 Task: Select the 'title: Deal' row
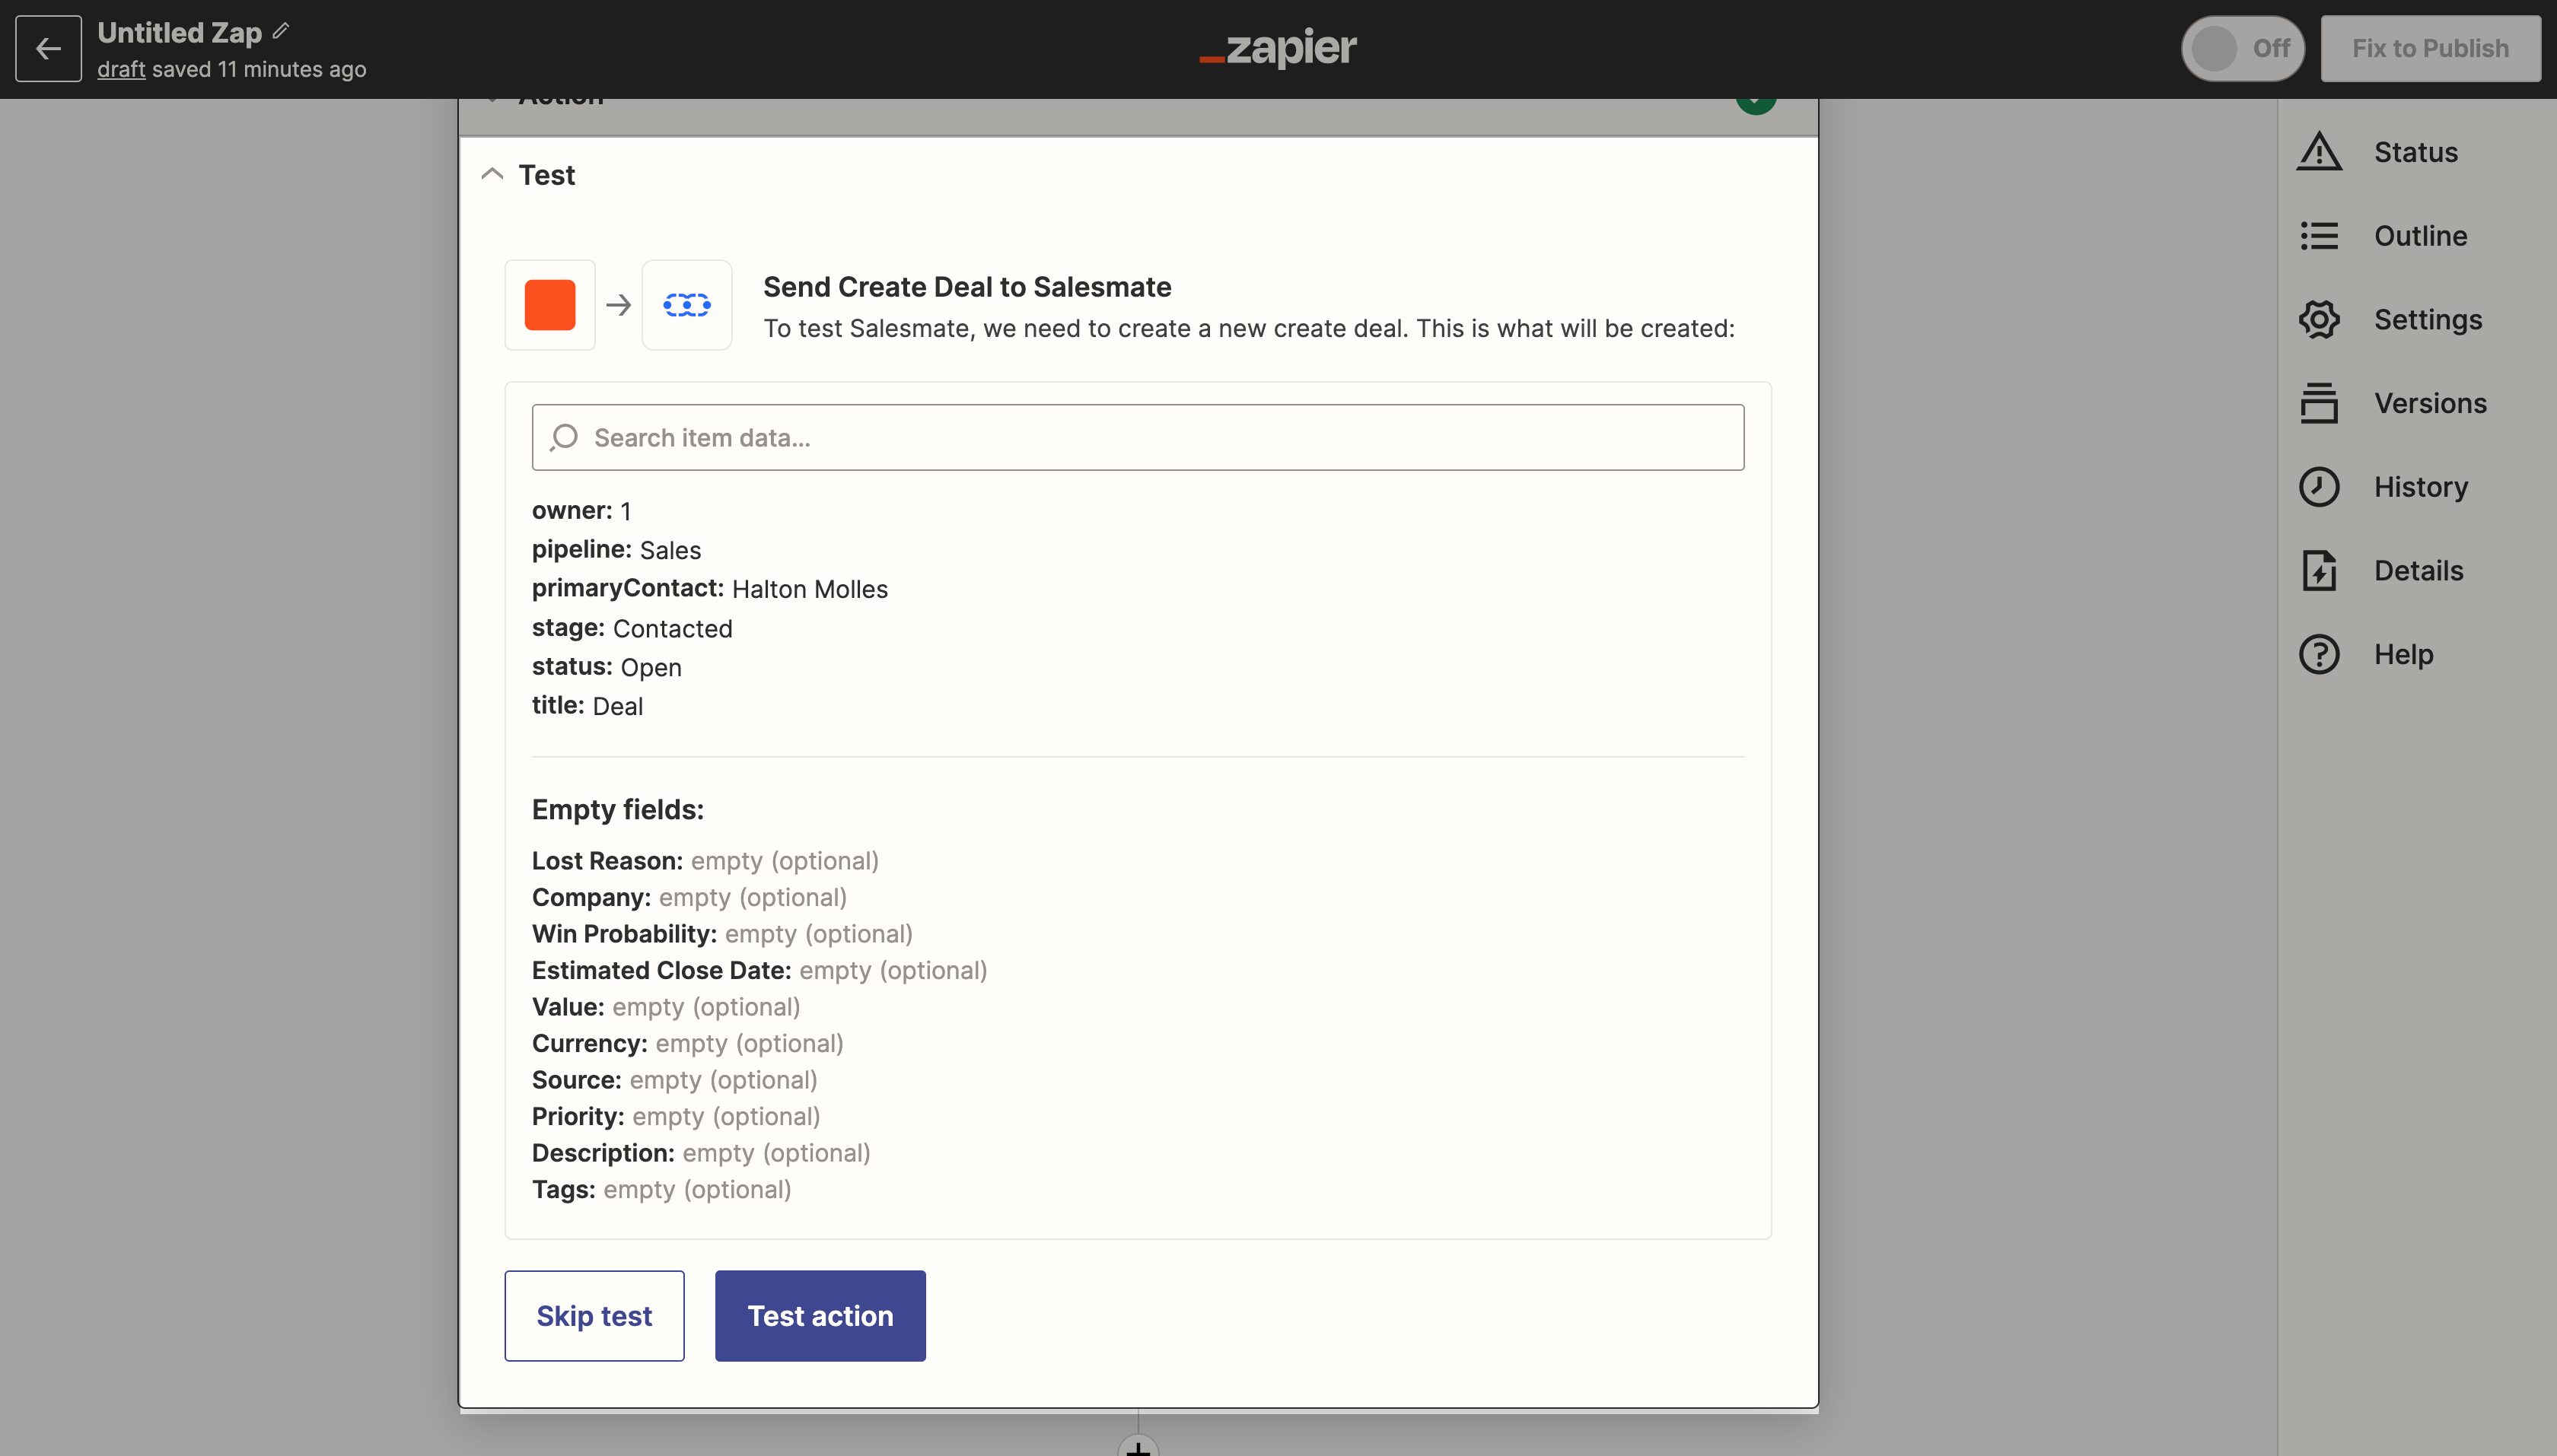click(x=588, y=706)
